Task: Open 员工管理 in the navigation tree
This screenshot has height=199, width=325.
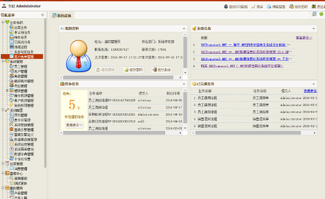Action: pyautogui.click(x=20, y=67)
